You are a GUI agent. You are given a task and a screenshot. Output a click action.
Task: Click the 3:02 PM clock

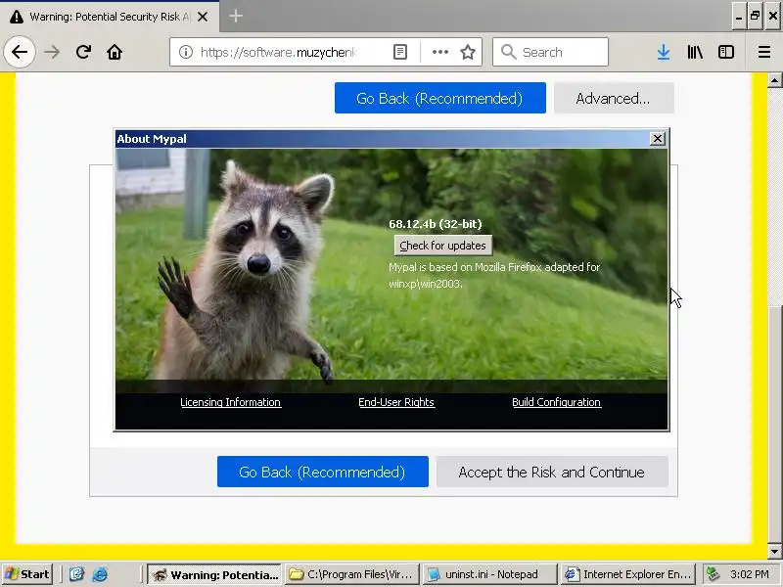750,574
